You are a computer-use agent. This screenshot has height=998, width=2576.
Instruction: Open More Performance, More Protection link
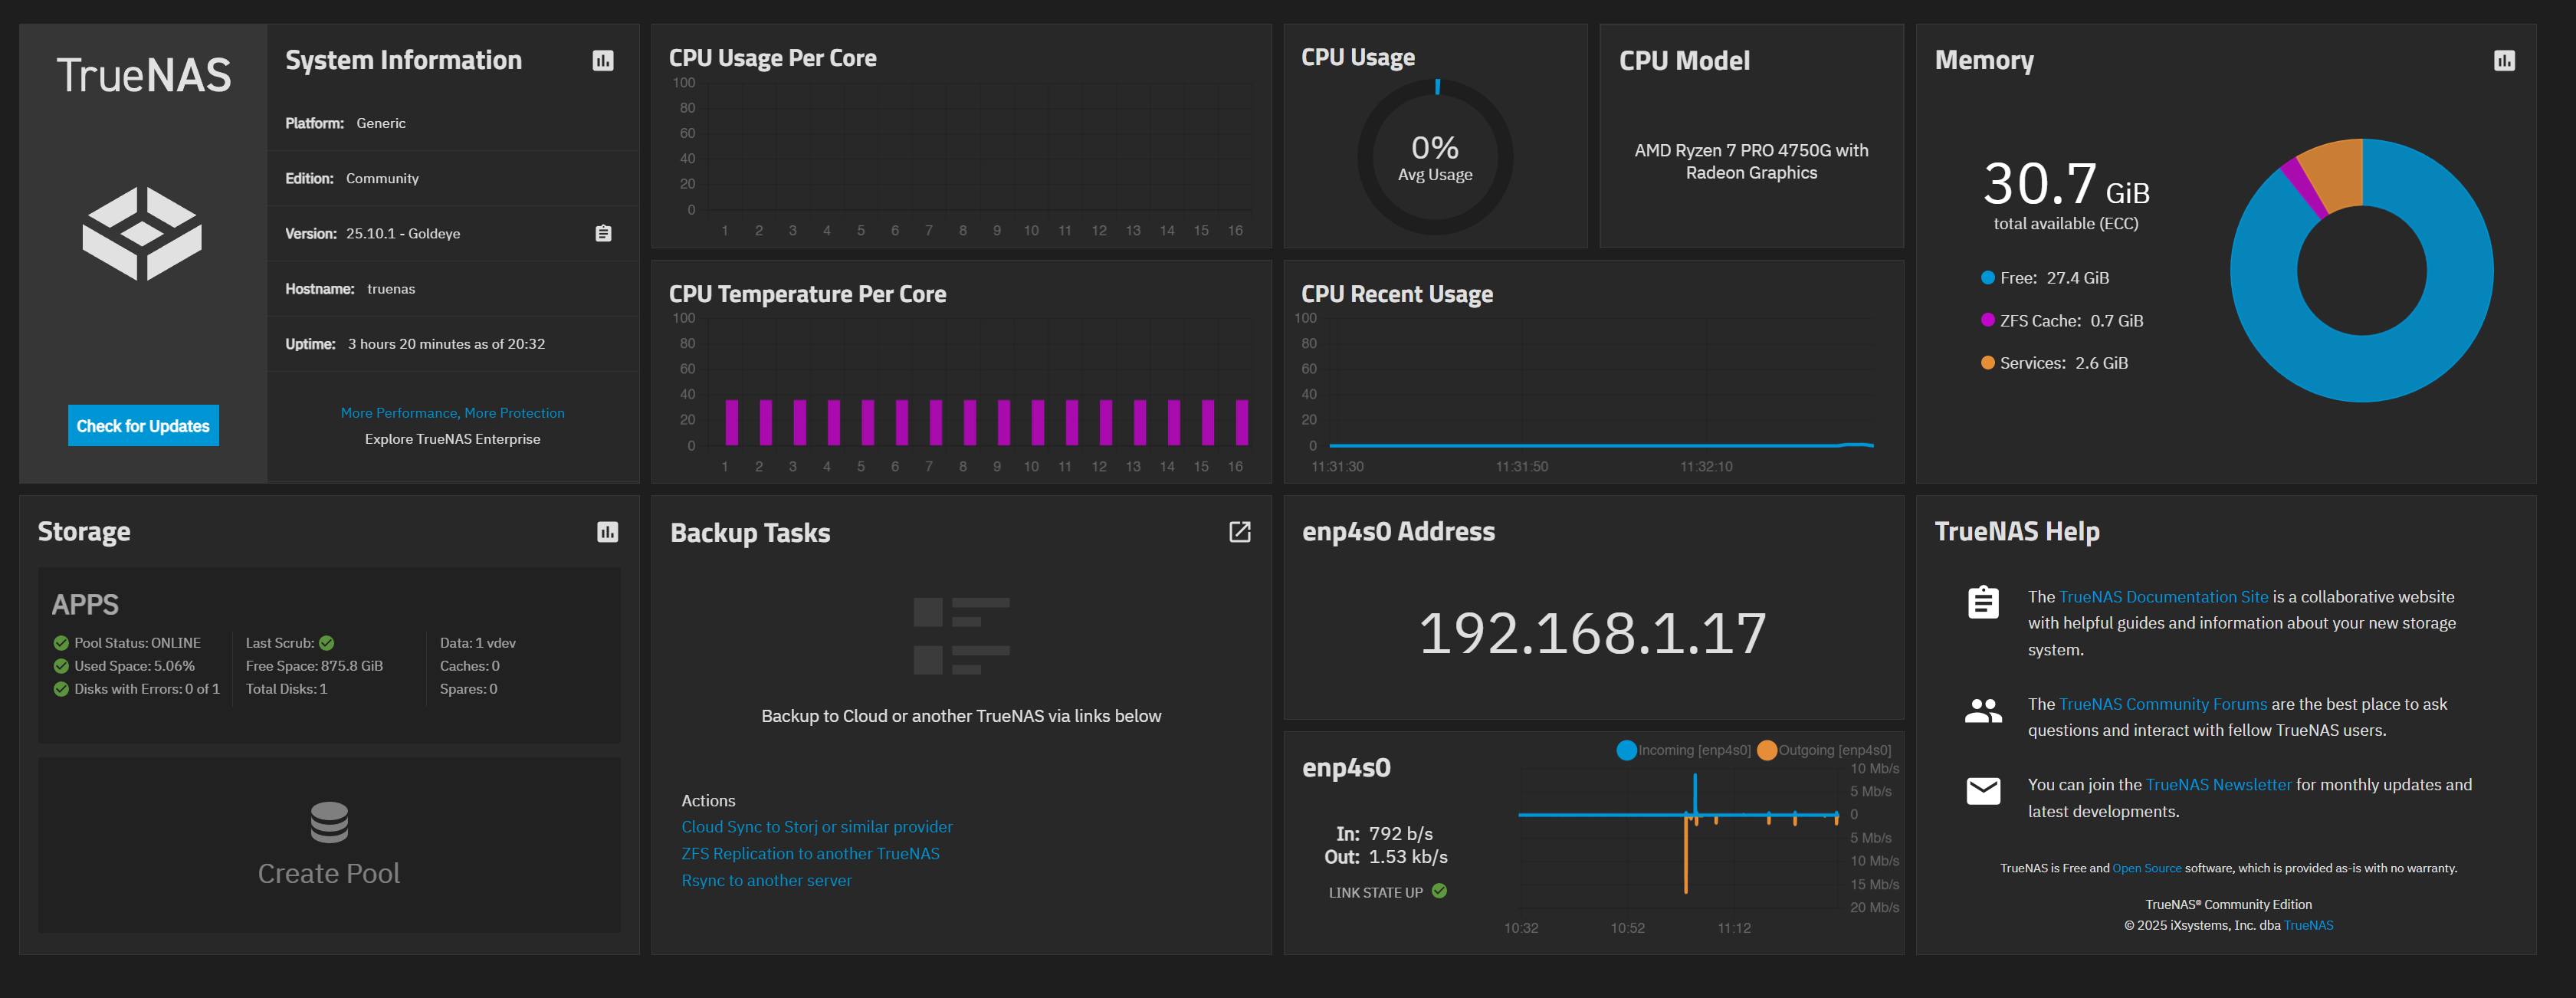tap(452, 413)
